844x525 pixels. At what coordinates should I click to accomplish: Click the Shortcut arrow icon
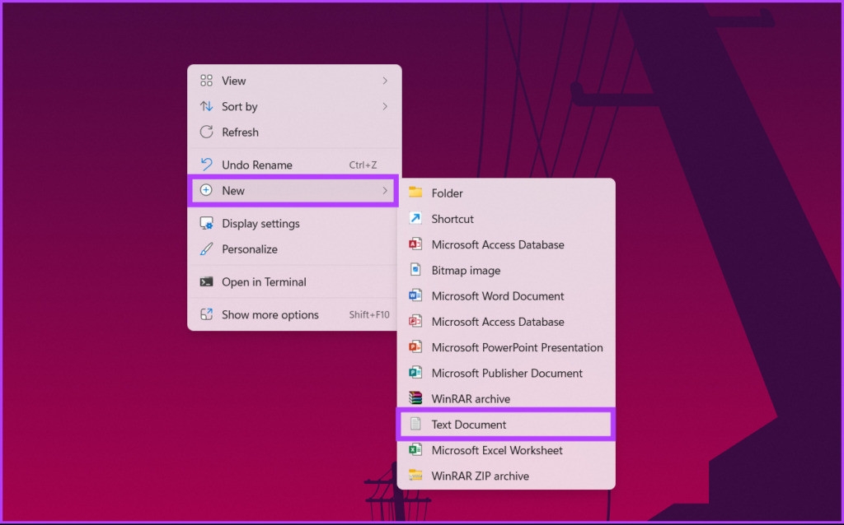click(415, 219)
